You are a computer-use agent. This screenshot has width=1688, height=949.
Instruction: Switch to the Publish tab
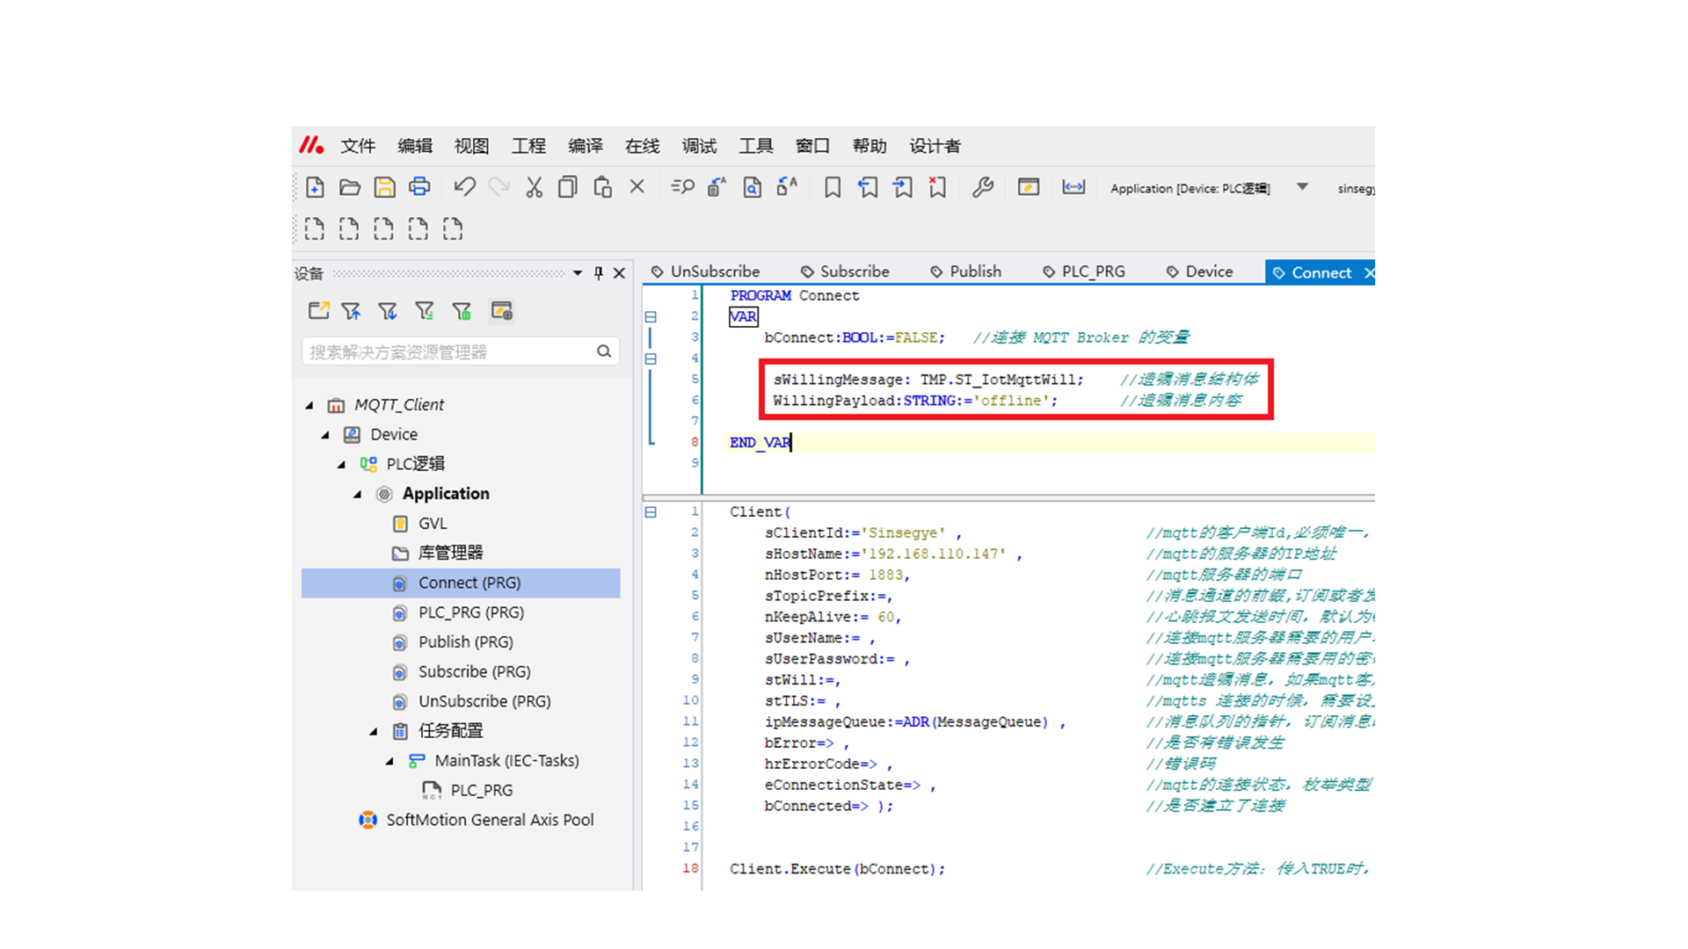[966, 272]
